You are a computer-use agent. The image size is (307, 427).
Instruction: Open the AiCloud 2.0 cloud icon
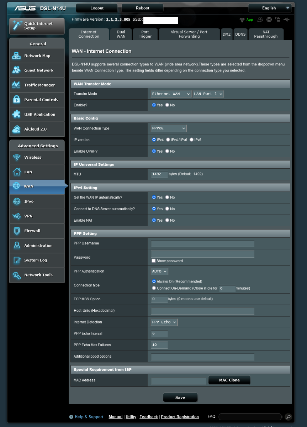coord(16,129)
